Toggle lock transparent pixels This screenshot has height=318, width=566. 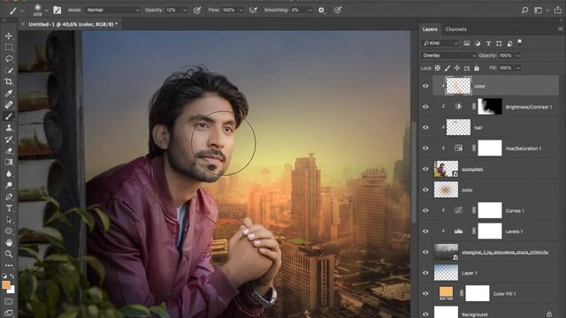pyautogui.click(x=438, y=68)
